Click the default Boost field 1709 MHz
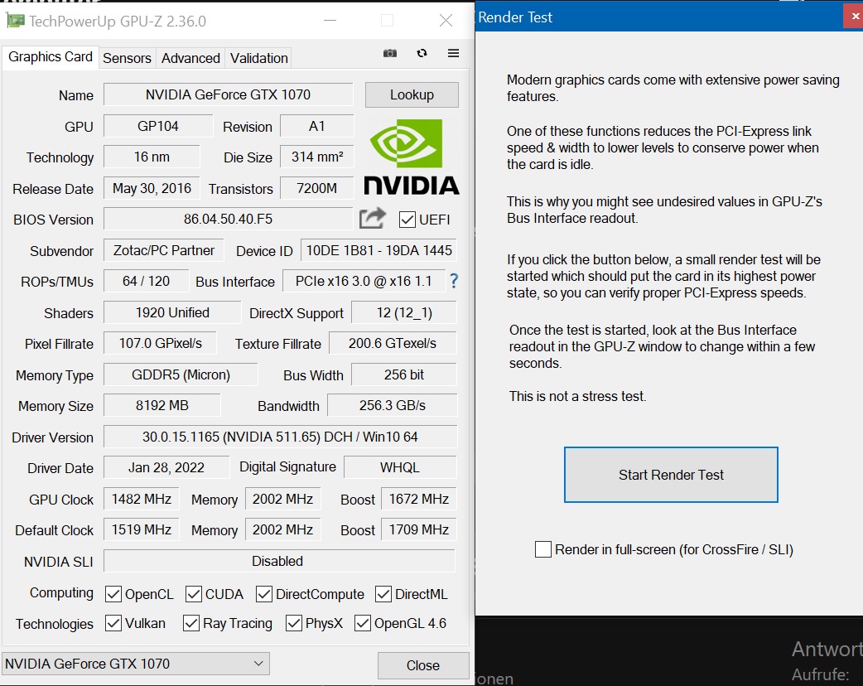Screen dimensions: 863x686 point(419,529)
